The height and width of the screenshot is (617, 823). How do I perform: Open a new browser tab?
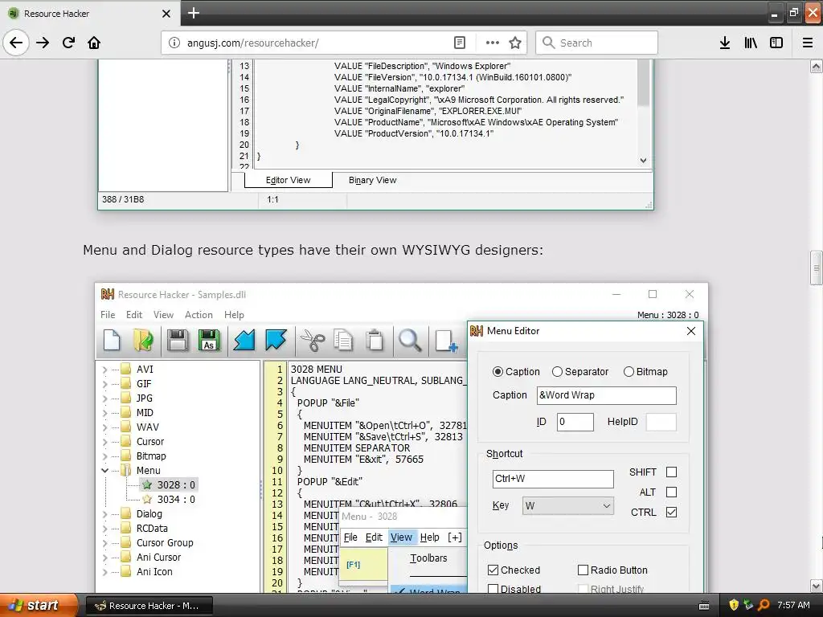tap(193, 13)
